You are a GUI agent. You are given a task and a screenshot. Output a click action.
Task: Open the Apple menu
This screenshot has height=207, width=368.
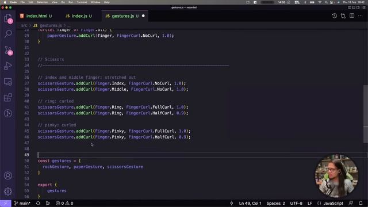[x=5, y=2]
